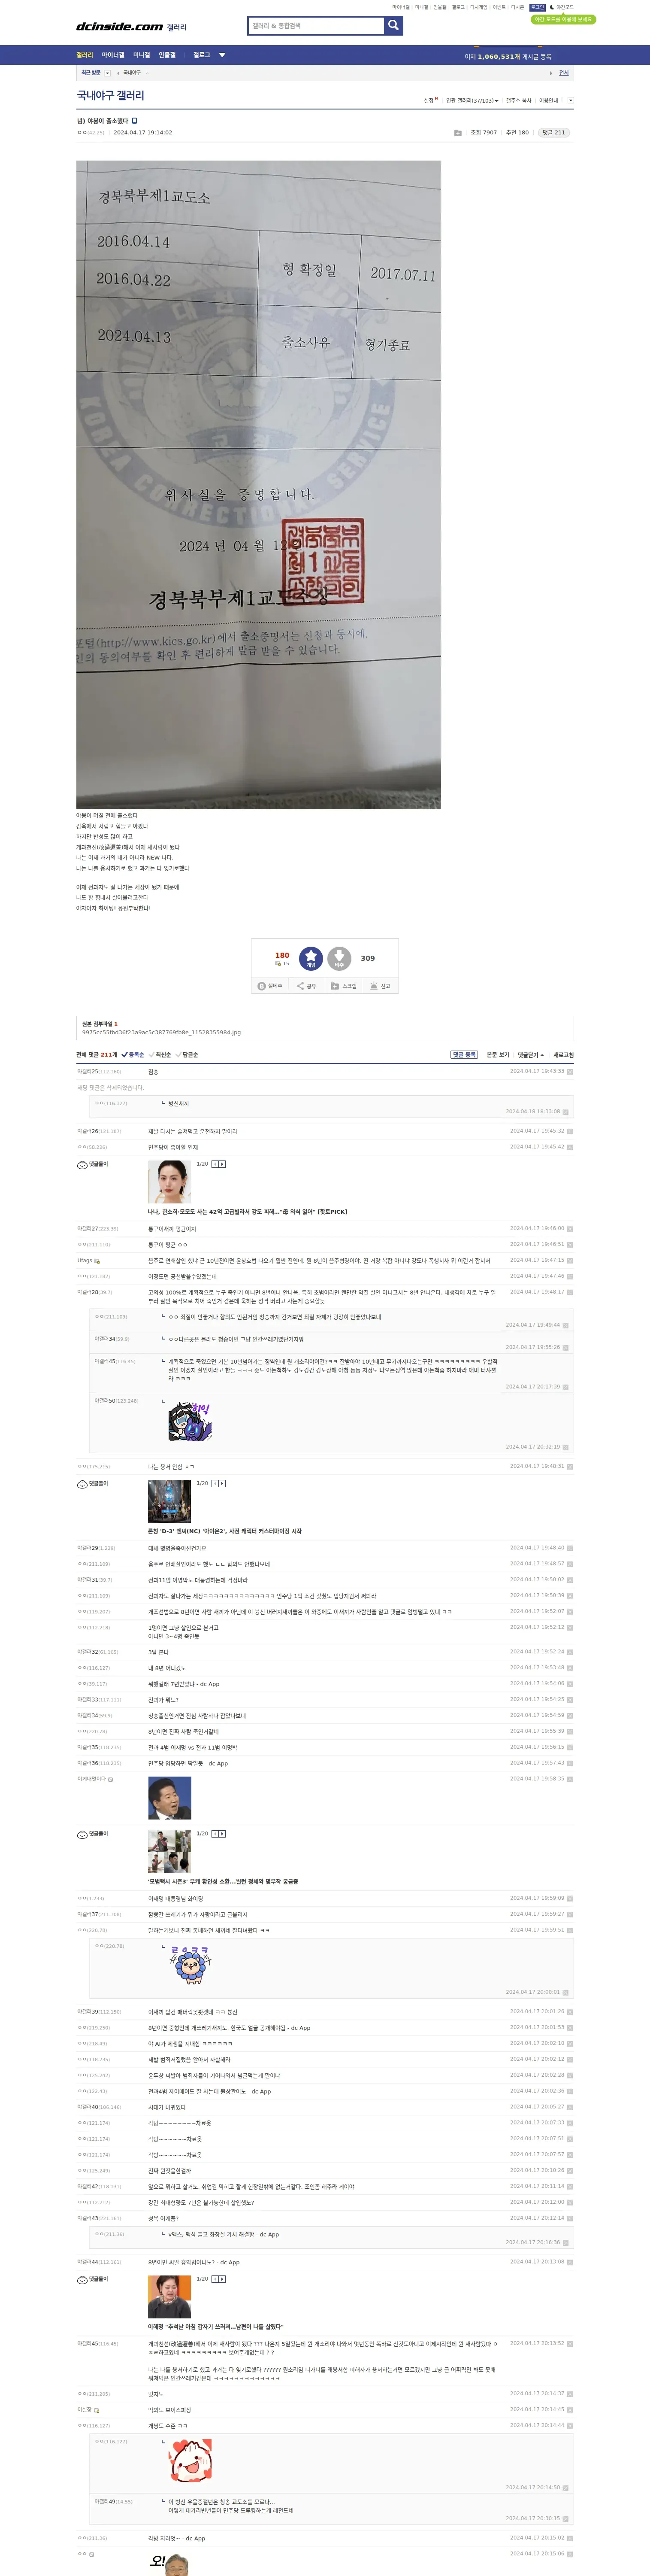Click the right arrow in recent visits bar
The height and width of the screenshot is (2576, 650).
point(550,73)
